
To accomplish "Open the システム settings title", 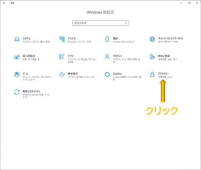I will (27, 38).
